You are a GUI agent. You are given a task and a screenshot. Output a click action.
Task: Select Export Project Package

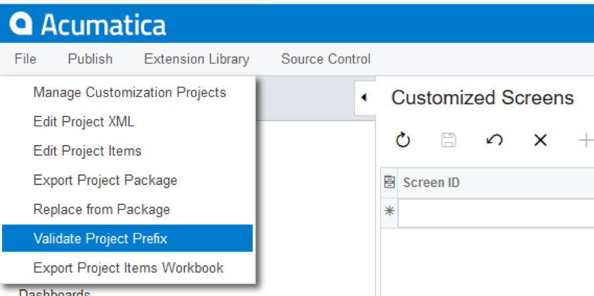[x=127, y=180]
